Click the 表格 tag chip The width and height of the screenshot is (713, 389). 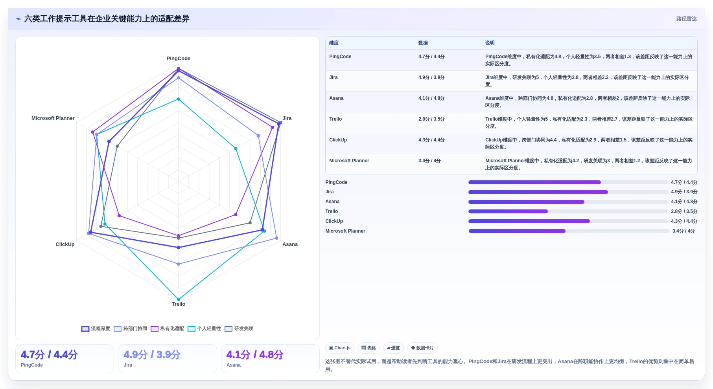(368, 348)
